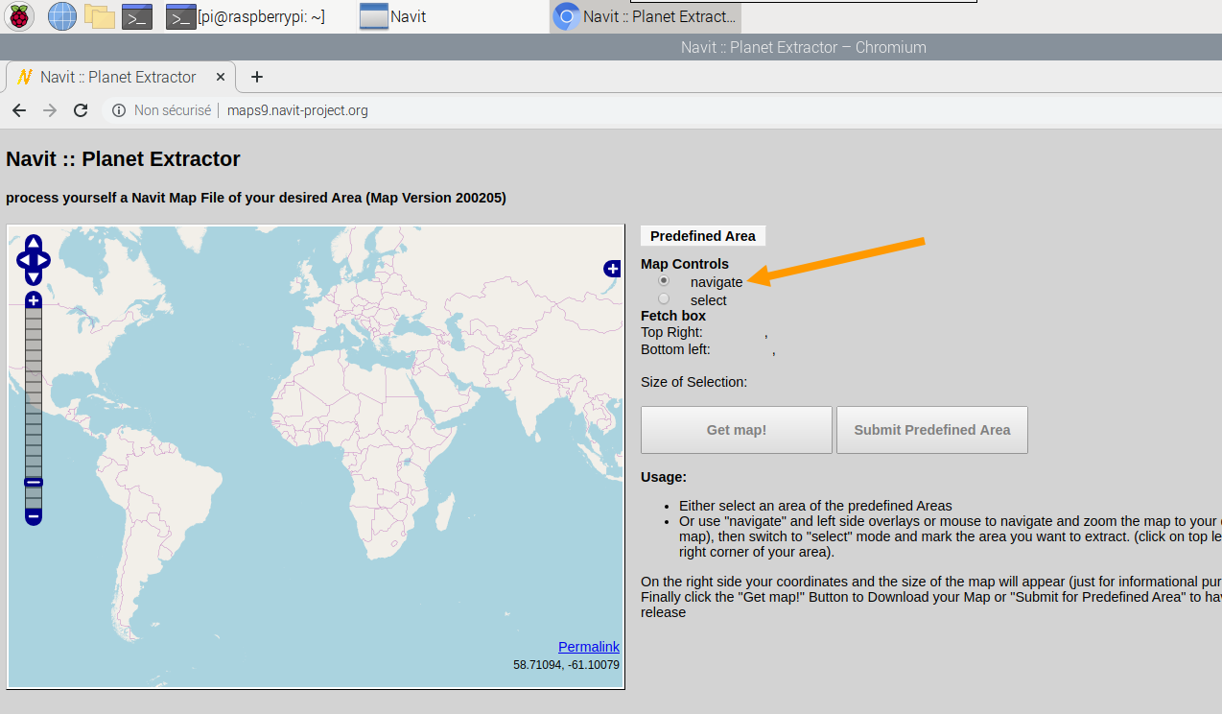This screenshot has height=714, width=1222.
Task: Click the Size of Selection: label
Action: click(x=693, y=382)
